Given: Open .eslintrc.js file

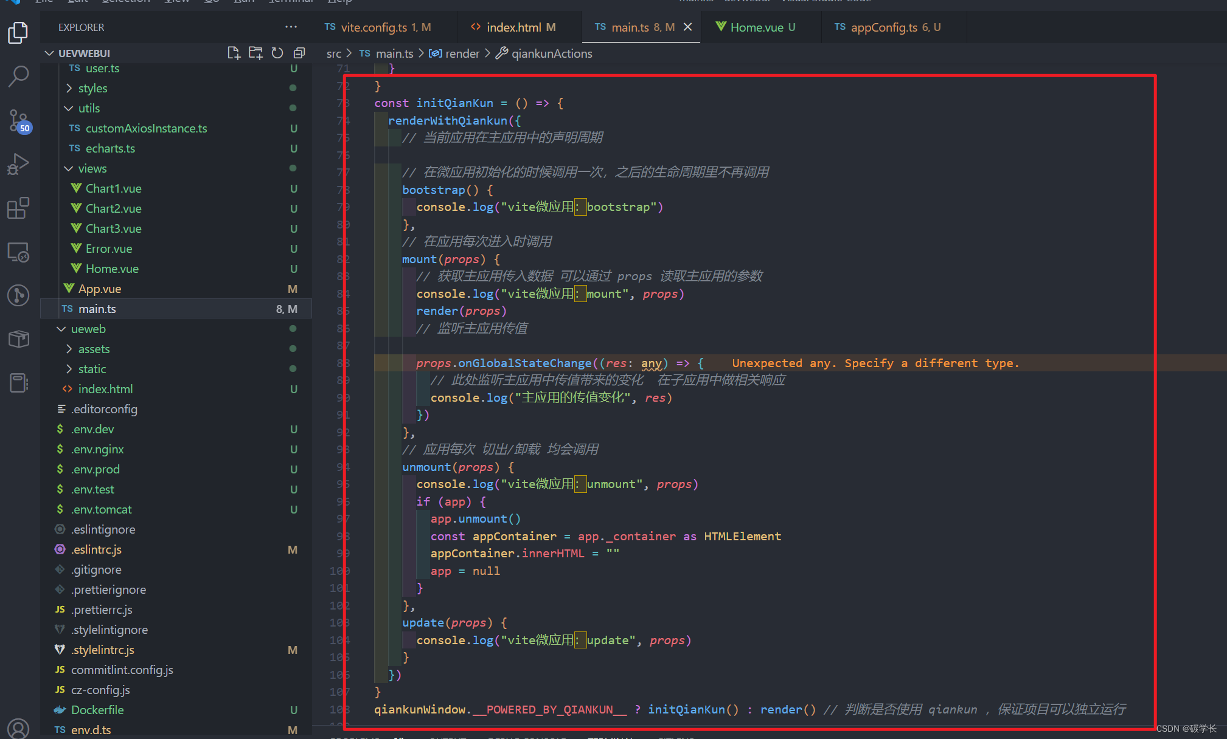Looking at the screenshot, I should coord(176,549).
